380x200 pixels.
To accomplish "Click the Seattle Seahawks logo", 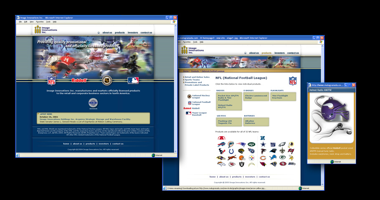I will pyautogui.click(x=291, y=164).
